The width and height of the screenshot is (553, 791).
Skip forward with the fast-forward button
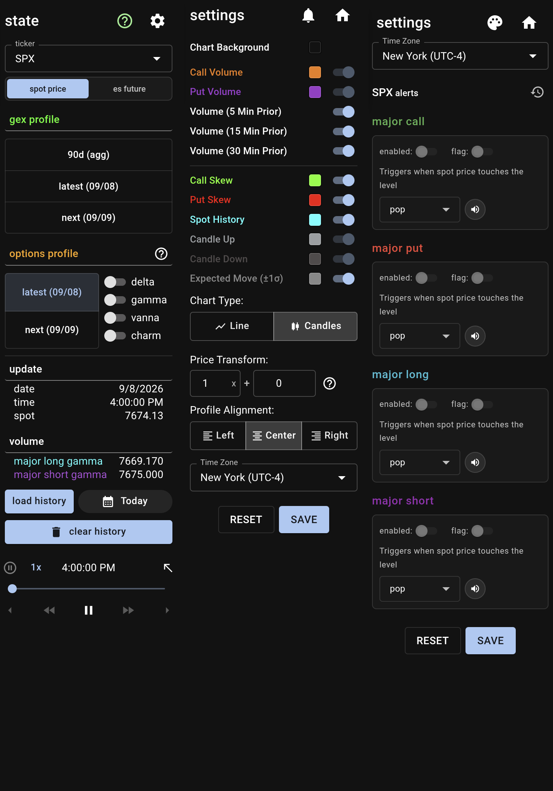(128, 610)
